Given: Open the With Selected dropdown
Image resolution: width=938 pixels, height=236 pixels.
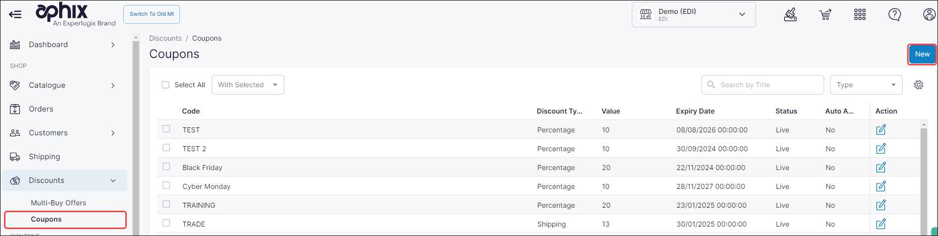Looking at the screenshot, I should click(x=248, y=85).
